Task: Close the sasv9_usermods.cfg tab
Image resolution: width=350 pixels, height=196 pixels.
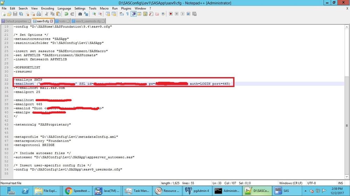Action: 103,21
